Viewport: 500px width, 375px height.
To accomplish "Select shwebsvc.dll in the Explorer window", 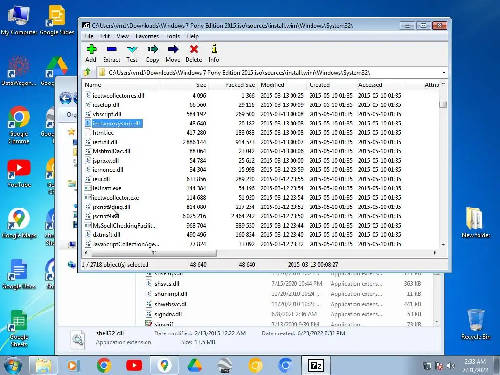I will (171, 304).
